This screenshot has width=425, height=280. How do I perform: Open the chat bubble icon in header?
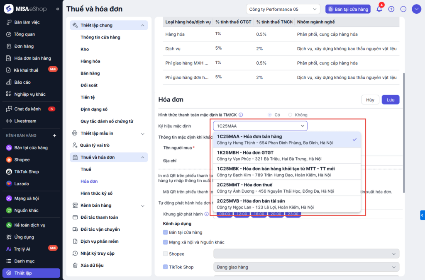[403, 9]
